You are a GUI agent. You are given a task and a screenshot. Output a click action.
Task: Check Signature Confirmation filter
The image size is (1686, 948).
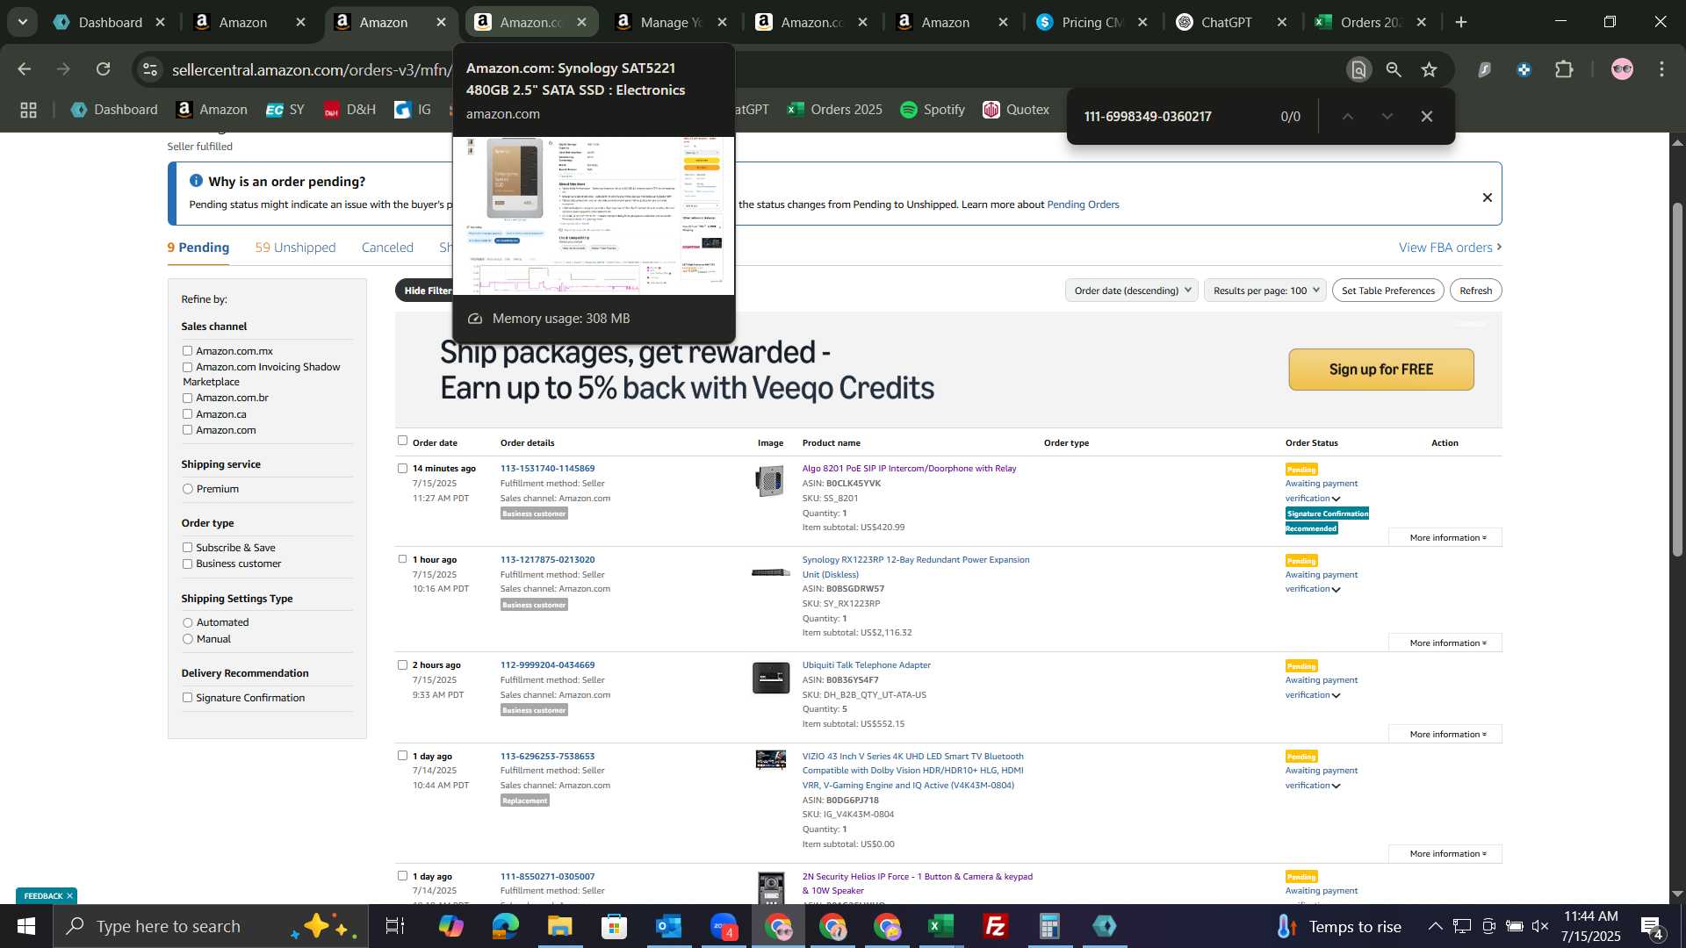pyautogui.click(x=187, y=698)
